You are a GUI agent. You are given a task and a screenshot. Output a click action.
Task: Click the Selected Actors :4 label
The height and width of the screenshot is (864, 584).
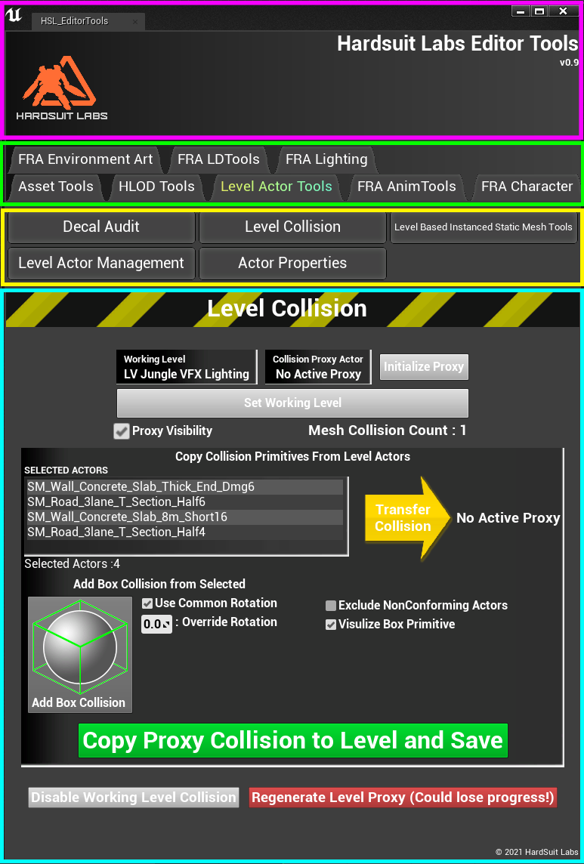click(73, 564)
